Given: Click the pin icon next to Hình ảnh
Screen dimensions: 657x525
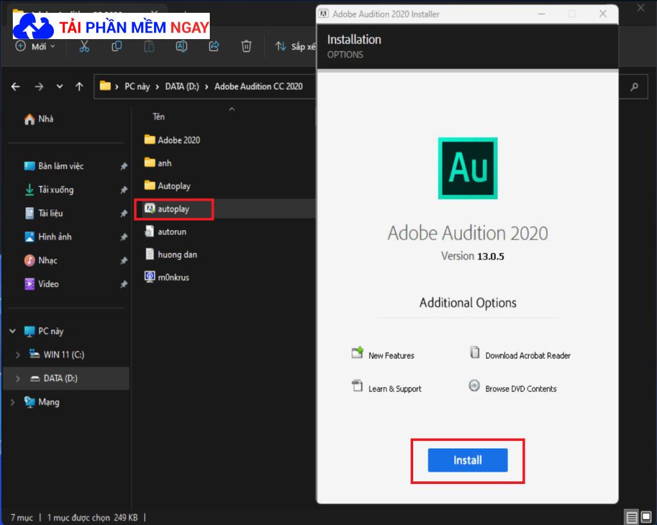Looking at the screenshot, I should tap(124, 237).
